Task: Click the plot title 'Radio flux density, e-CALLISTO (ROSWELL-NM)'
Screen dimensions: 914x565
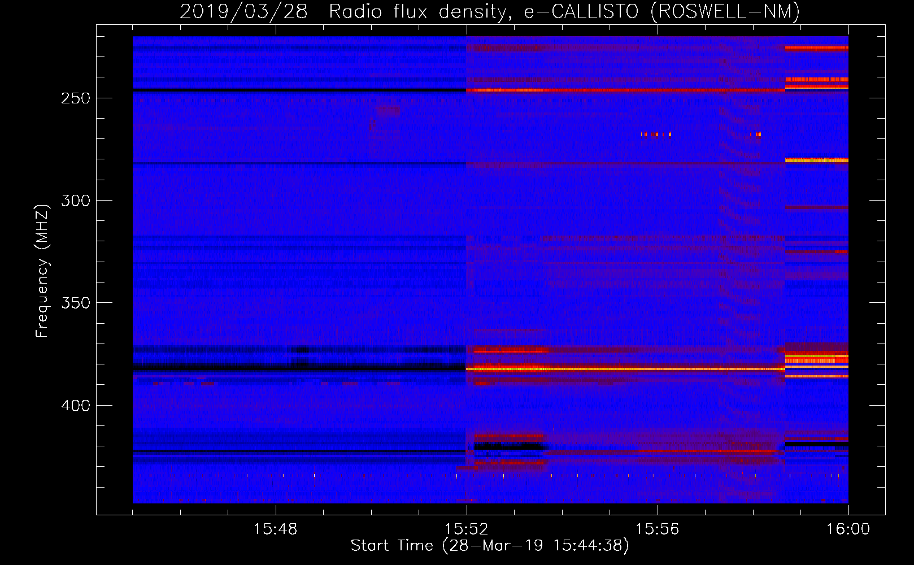Action: point(564,11)
